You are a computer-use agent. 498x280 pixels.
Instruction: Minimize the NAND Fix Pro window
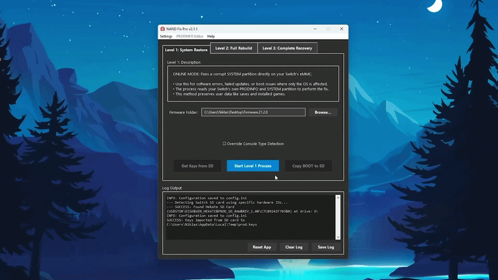(315, 29)
